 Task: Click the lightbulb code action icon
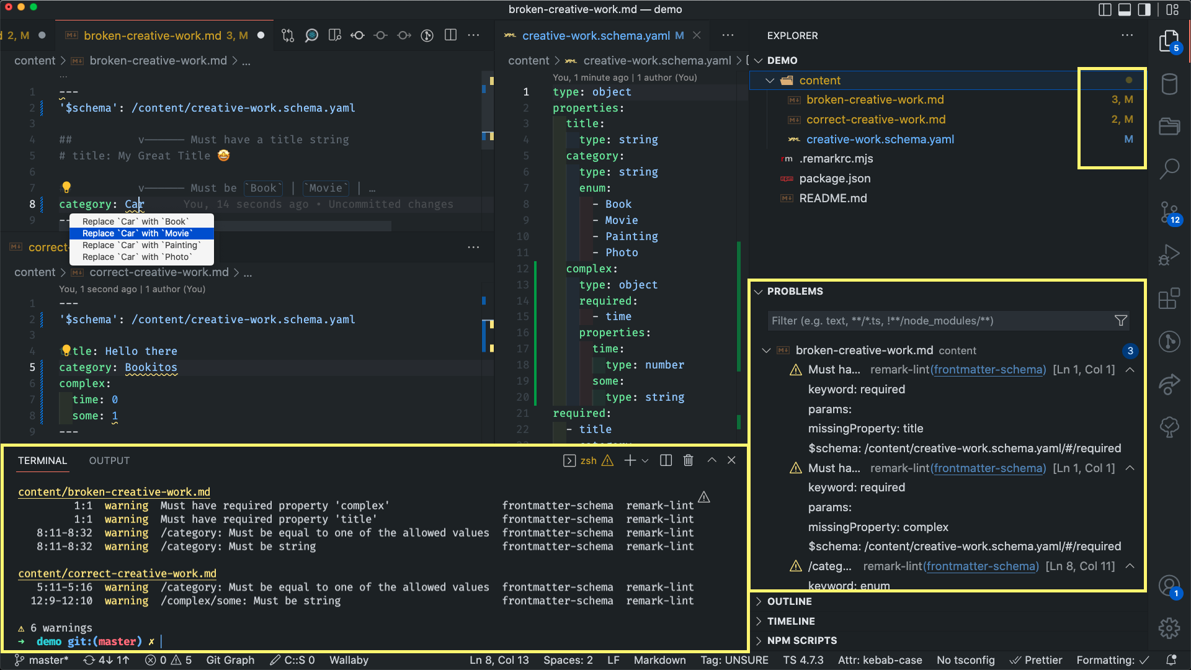66,187
